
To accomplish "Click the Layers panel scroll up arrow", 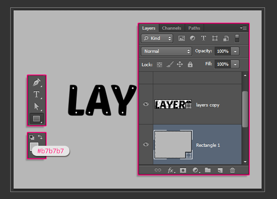I will 245,75.
